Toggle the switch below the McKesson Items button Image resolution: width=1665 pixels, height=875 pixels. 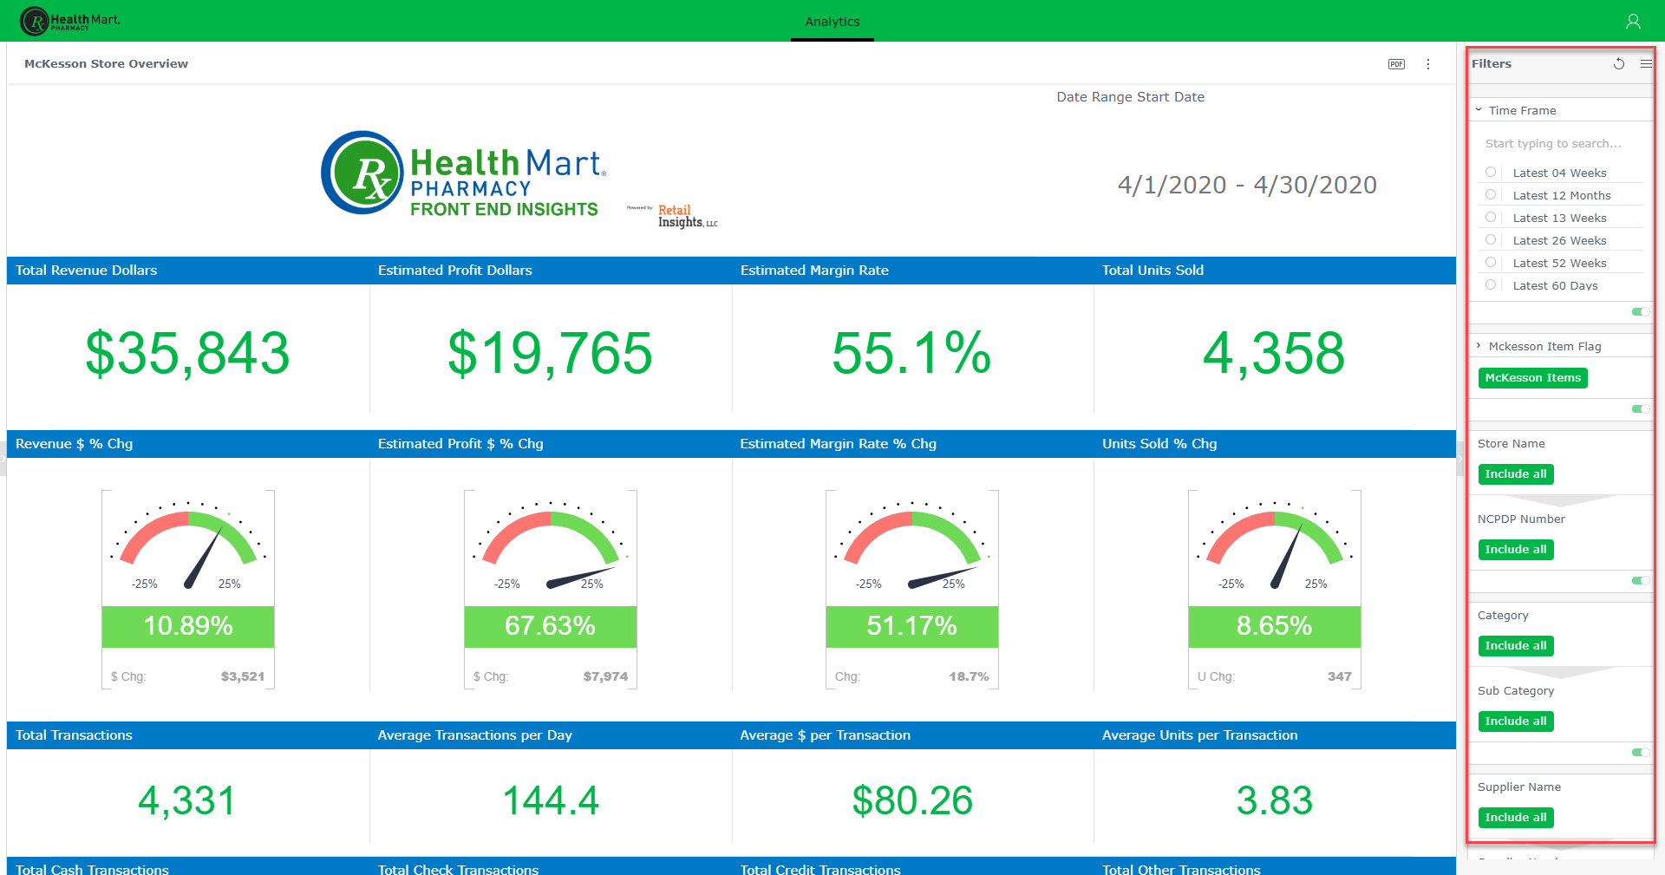coord(1640,409)
